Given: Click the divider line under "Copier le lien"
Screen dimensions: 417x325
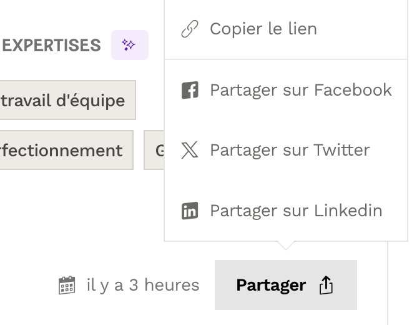Looking at the screenshot, I should pos(285,59).
